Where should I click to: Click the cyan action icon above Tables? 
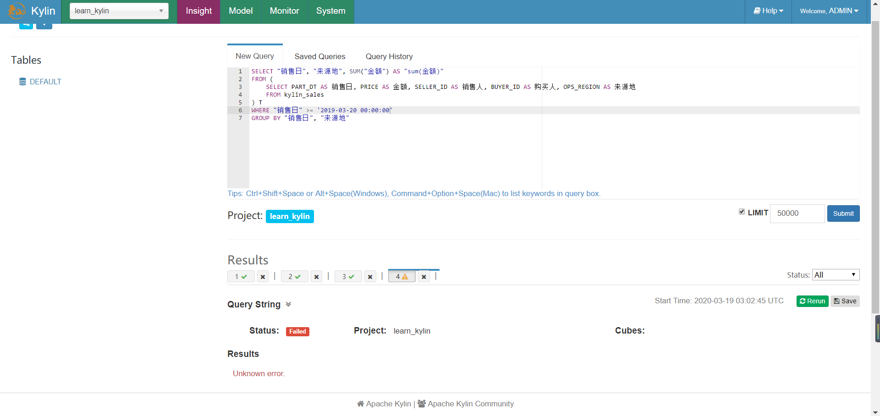coord(26,24)
